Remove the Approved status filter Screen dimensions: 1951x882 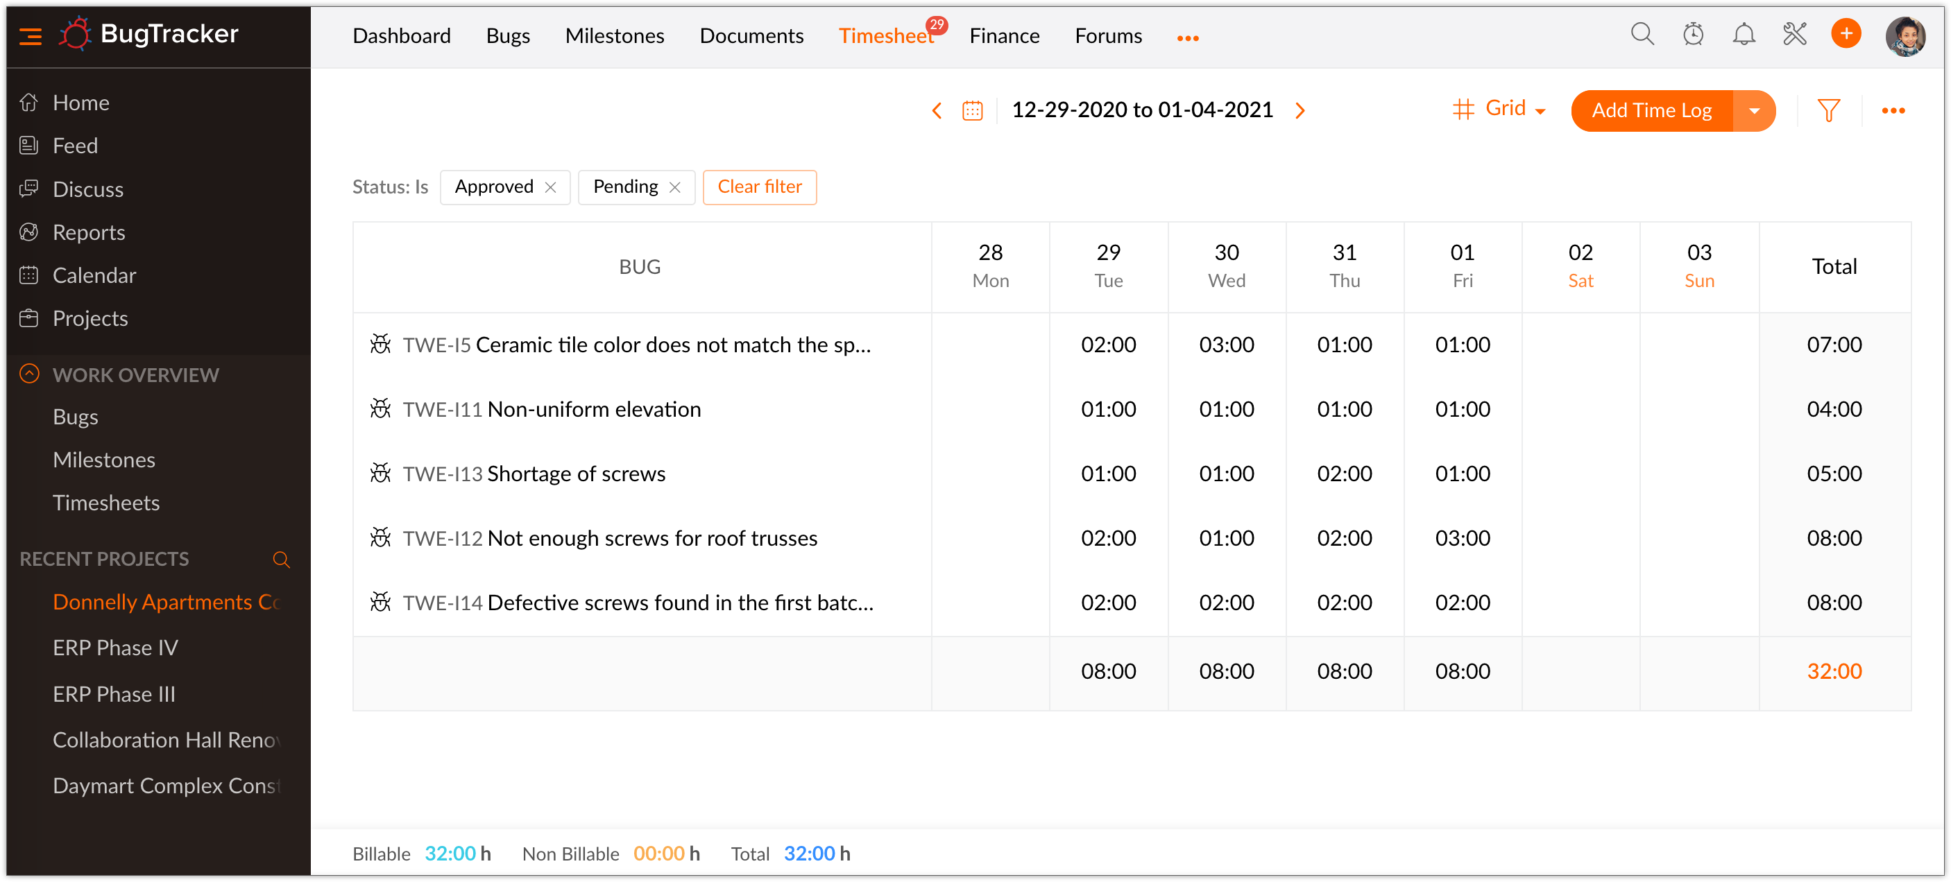(x=552, y=188)
